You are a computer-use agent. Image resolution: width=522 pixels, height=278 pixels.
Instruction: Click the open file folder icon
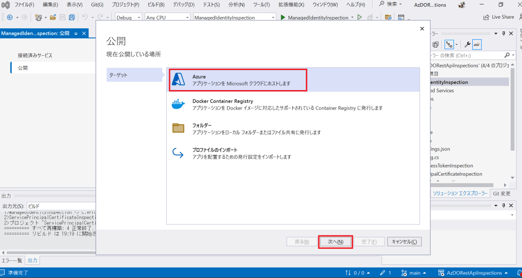(53, 17)
